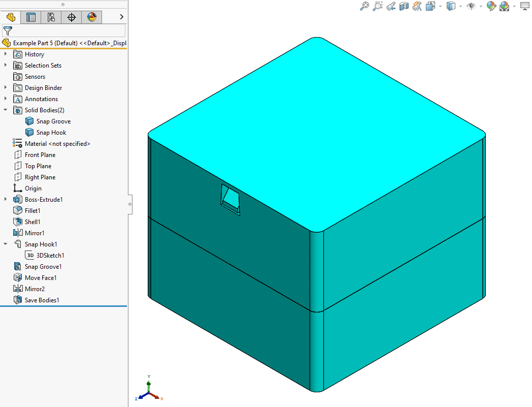Viewport: 532px width, 407px height.
Task: Open the FeatureManager Design Tree tab
Action: pos(11,17)
